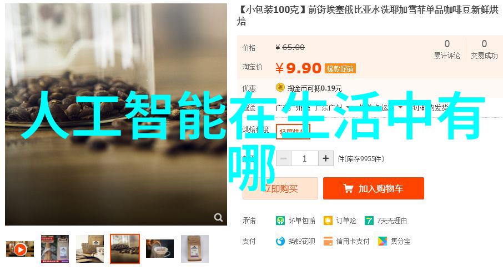Screen dimensions: 503x270
Task: Click the 坏单包赔 guarantee icon
Action: [x=280, y=221]
